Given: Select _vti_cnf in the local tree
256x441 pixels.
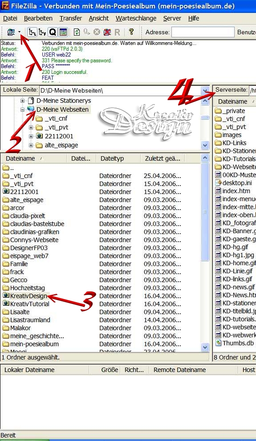Looking at the screenshot, I should [x=56, y=118].
